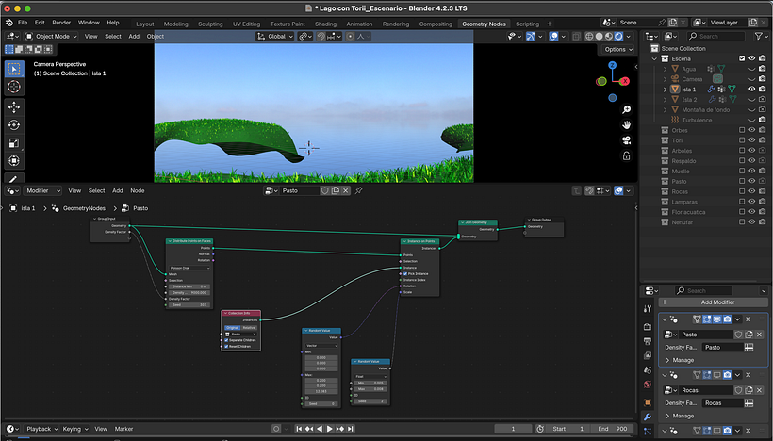The height and width of the screenshot is (441, 773).
Task: Open the File menu
Action: tap(23, 23)
